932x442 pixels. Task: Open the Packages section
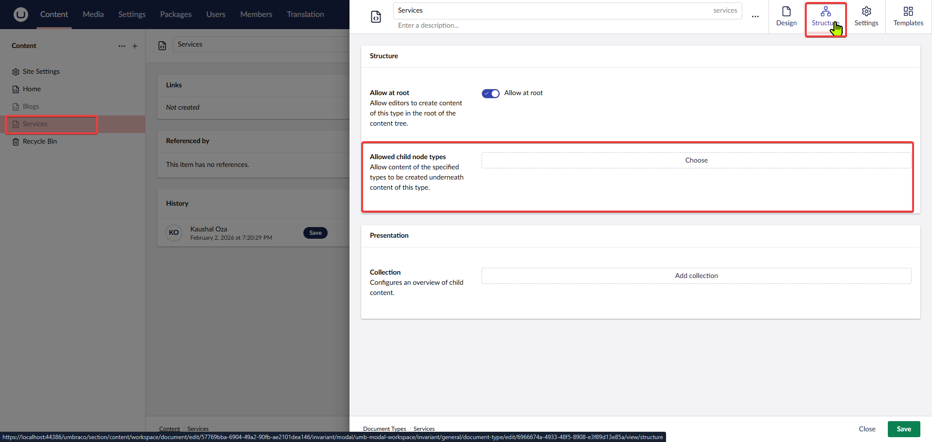point(176,14)
